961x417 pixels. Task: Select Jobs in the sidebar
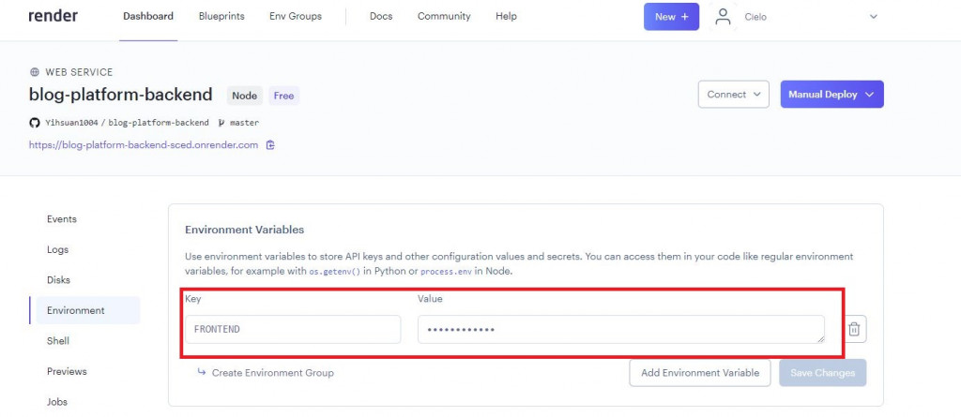(x=57, y=402)
